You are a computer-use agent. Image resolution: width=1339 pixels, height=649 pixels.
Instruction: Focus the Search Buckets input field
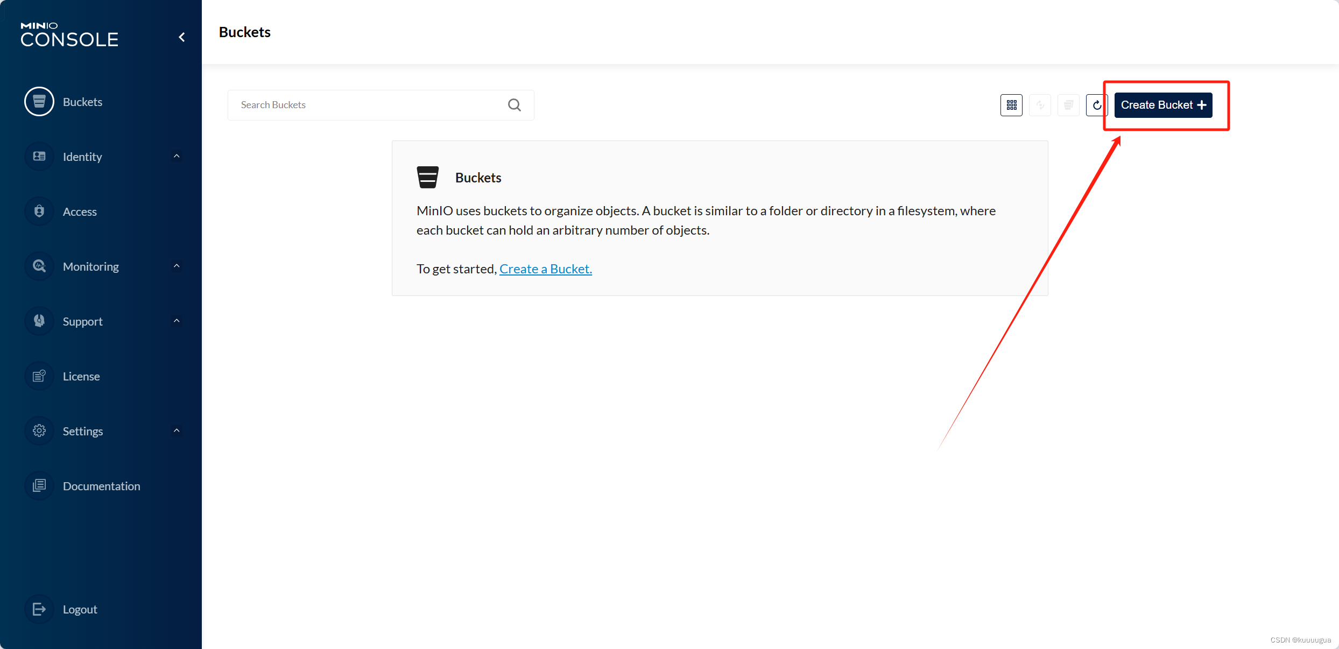coord(366,105)
